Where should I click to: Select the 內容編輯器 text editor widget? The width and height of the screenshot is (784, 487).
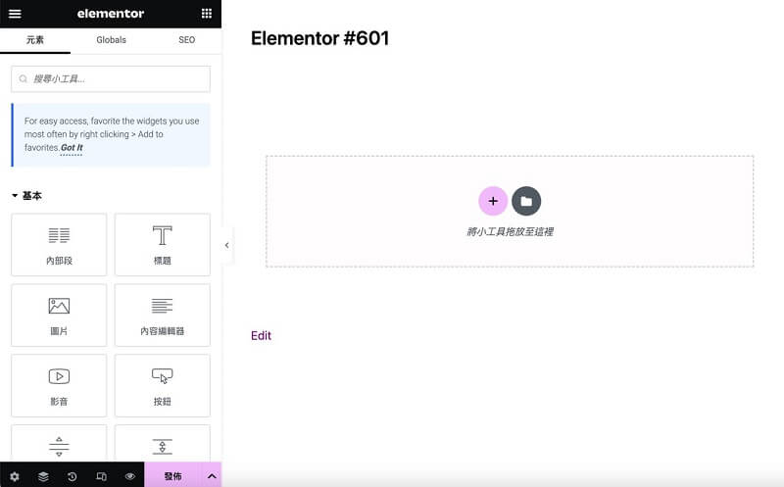[x=163, y=315]
